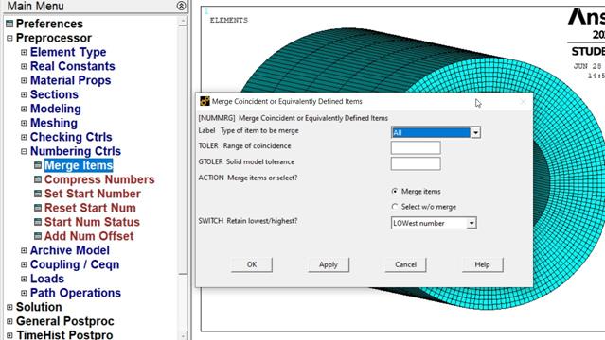
Task: Click the Apply button in dialog
Action: pos(329,264)
